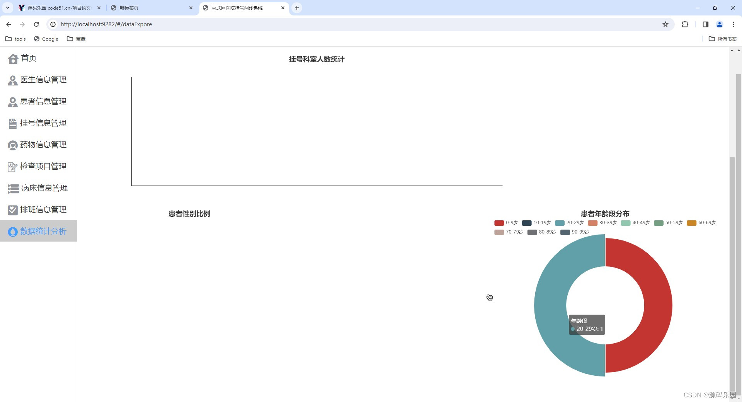Viewport: 742px width, 402px height.
Task: Toggle the 20-29岁 legend swatch
Action: 560,223
